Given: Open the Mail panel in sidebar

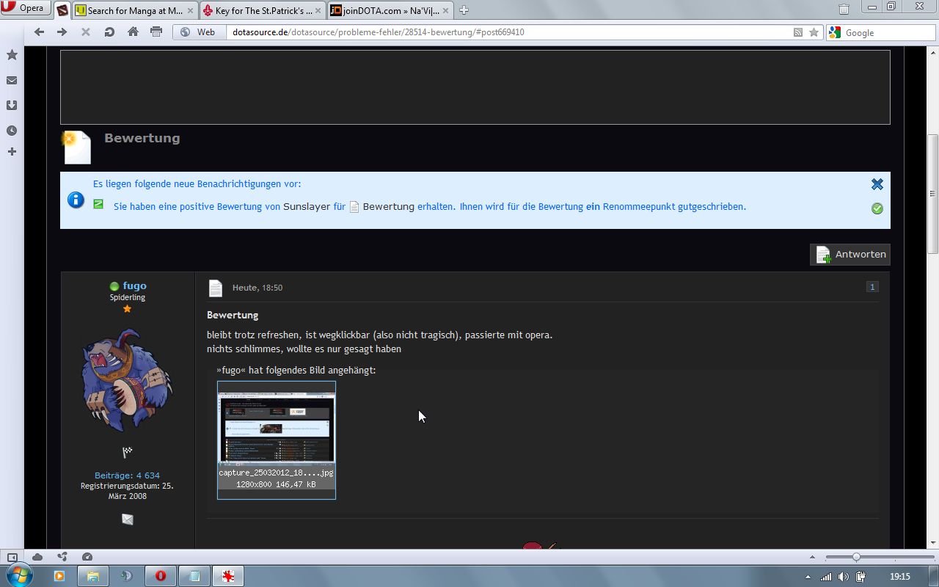Looking at the screenshot, I should [x=12, y=81].
